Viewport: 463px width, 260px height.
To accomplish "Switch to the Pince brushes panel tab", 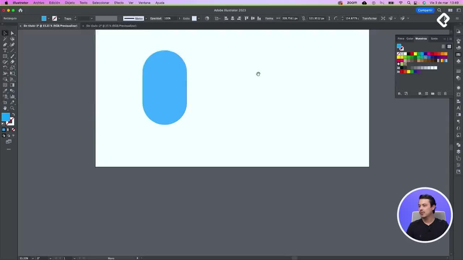I will [401, 39].
